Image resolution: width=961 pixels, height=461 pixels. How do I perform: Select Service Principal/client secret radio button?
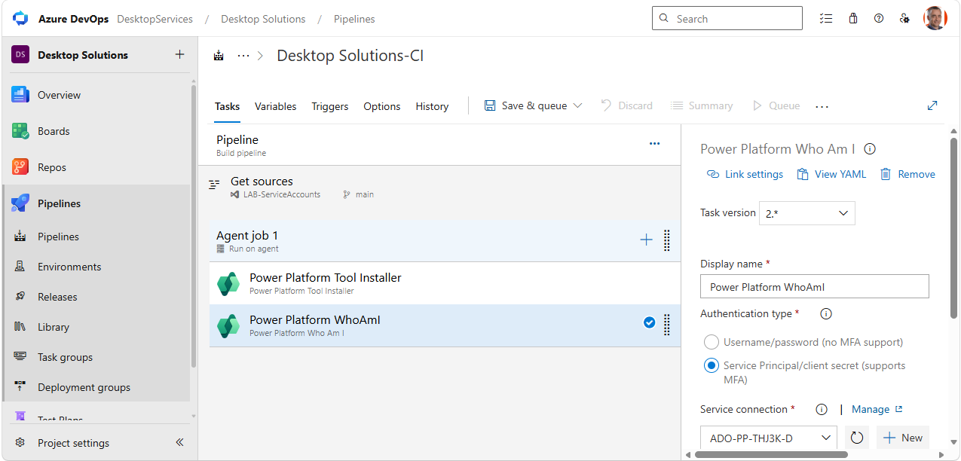712,366
